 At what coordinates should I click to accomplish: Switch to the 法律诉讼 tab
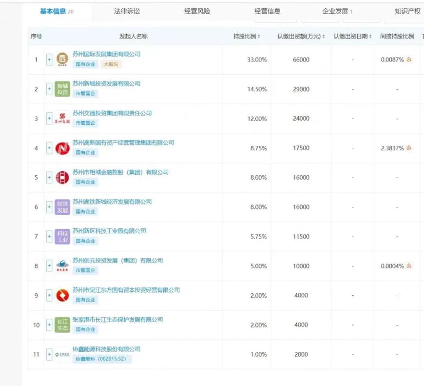point(127,11)
